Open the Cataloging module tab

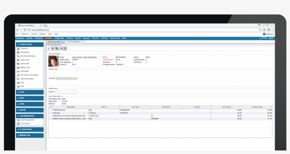[39, 38]
